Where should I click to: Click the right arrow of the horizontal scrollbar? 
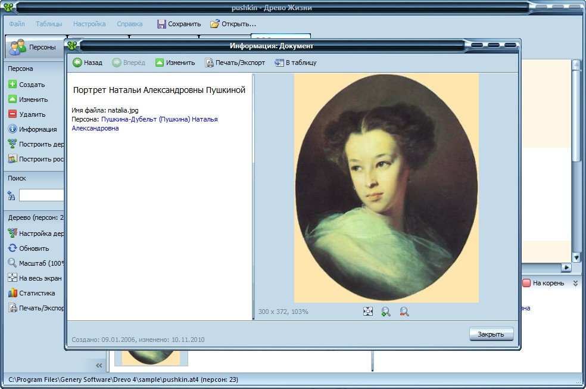click(x=566, y=267)
